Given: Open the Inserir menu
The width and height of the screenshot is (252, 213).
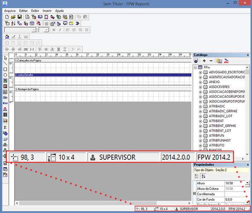Looking at the screenshot, I should [47, 10].
